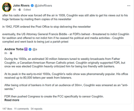The width and height of the screenshot is (134, 111).
Task: Click the 8h timestamp on John Rivers post
Action: (x=14, y=10)
